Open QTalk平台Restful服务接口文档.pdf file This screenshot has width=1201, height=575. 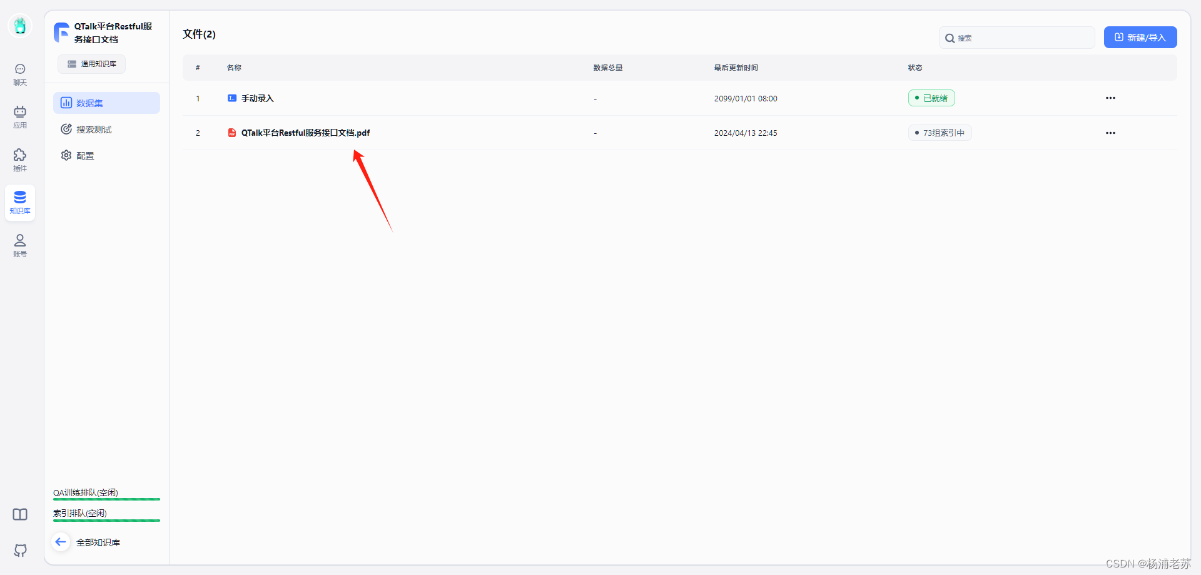[x=305, y=133]
